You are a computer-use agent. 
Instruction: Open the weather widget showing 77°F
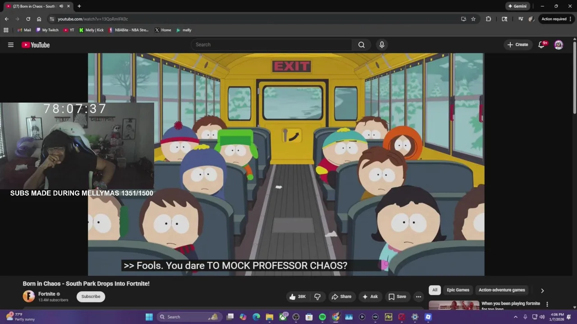pyautogui.click(x=20, y=317)
